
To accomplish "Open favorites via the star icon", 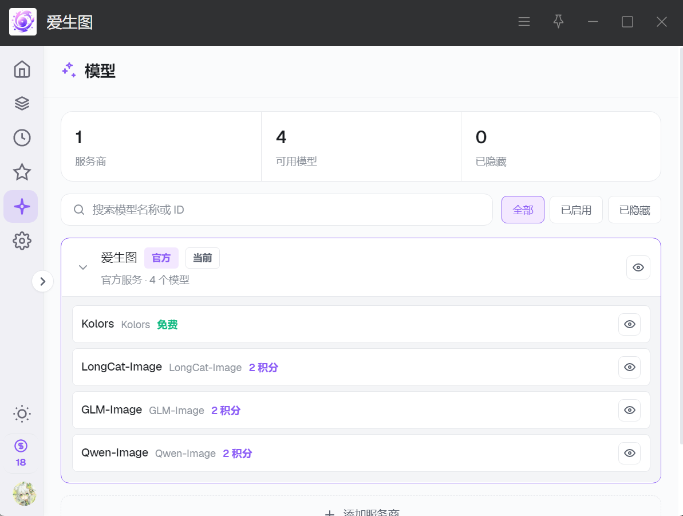I will [22, 172].
